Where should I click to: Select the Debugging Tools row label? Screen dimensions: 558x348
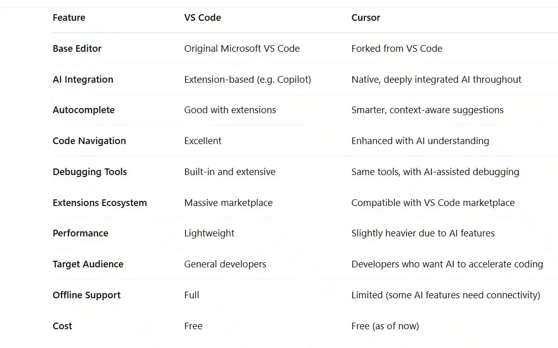(89, 172)
